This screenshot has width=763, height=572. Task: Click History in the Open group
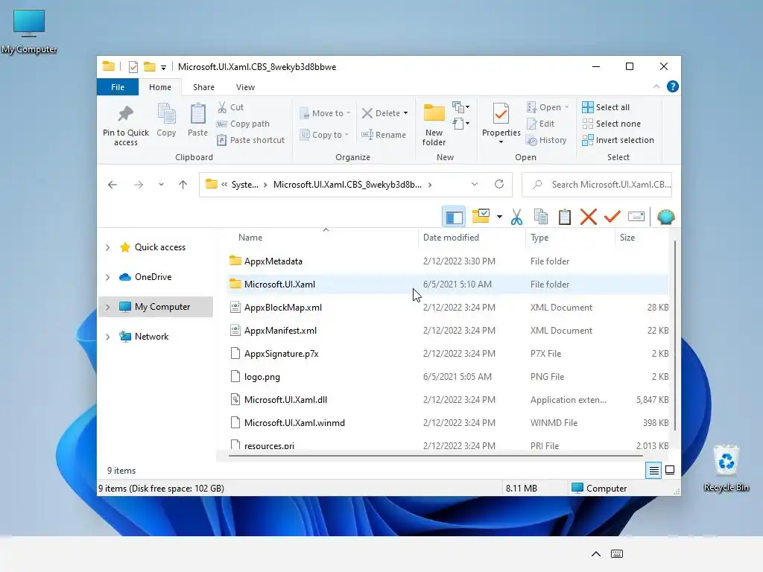pos(546,140)
